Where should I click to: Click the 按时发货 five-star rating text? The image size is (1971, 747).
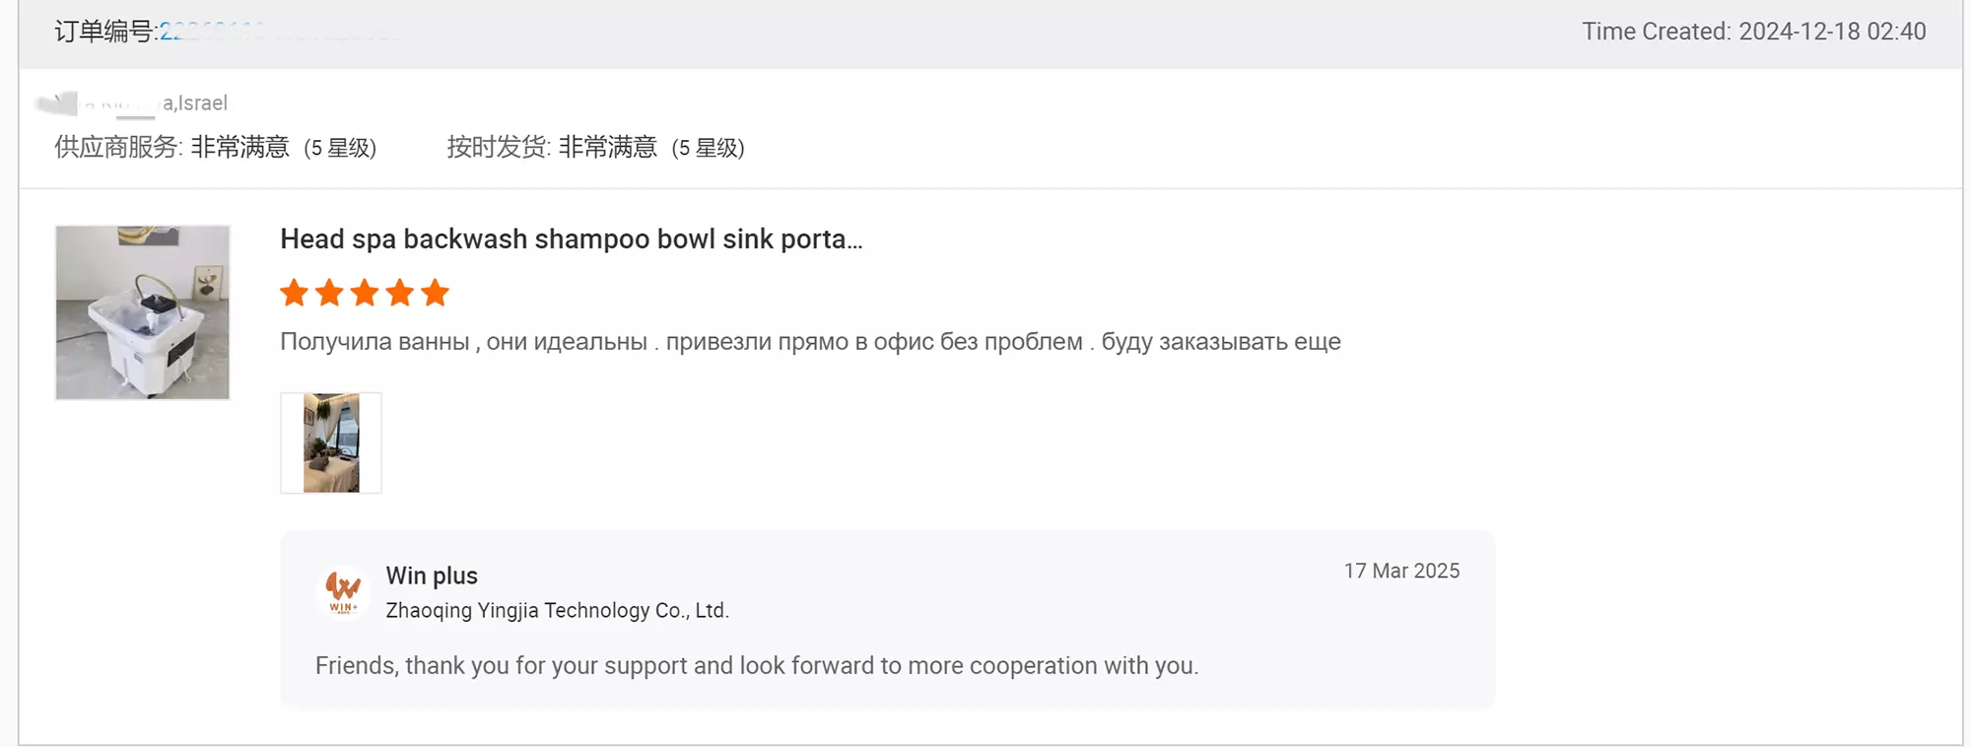click(x=595, y=148)
